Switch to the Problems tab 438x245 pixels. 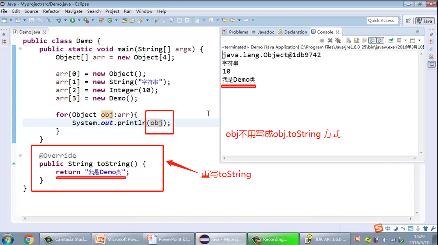pos(236,32)
